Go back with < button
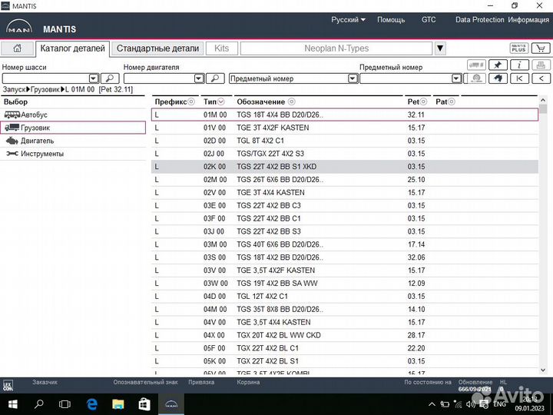Viewport: 553px width, 415px height. pos(541,78)
